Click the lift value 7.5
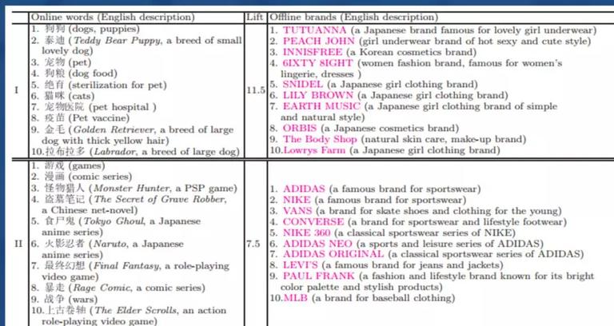This screenshot has height=326, width=614. pyautogui.click(x=253, y=244)
